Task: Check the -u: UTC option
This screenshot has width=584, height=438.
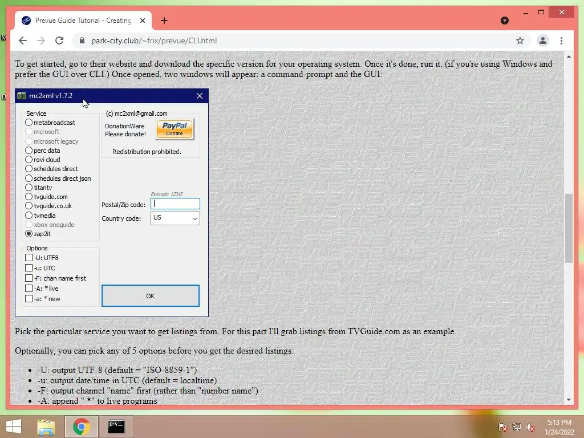Action: [x=29, y=268]
